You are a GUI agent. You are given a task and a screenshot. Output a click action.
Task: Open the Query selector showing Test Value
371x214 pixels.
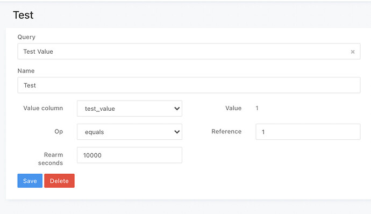click(189, 52)
